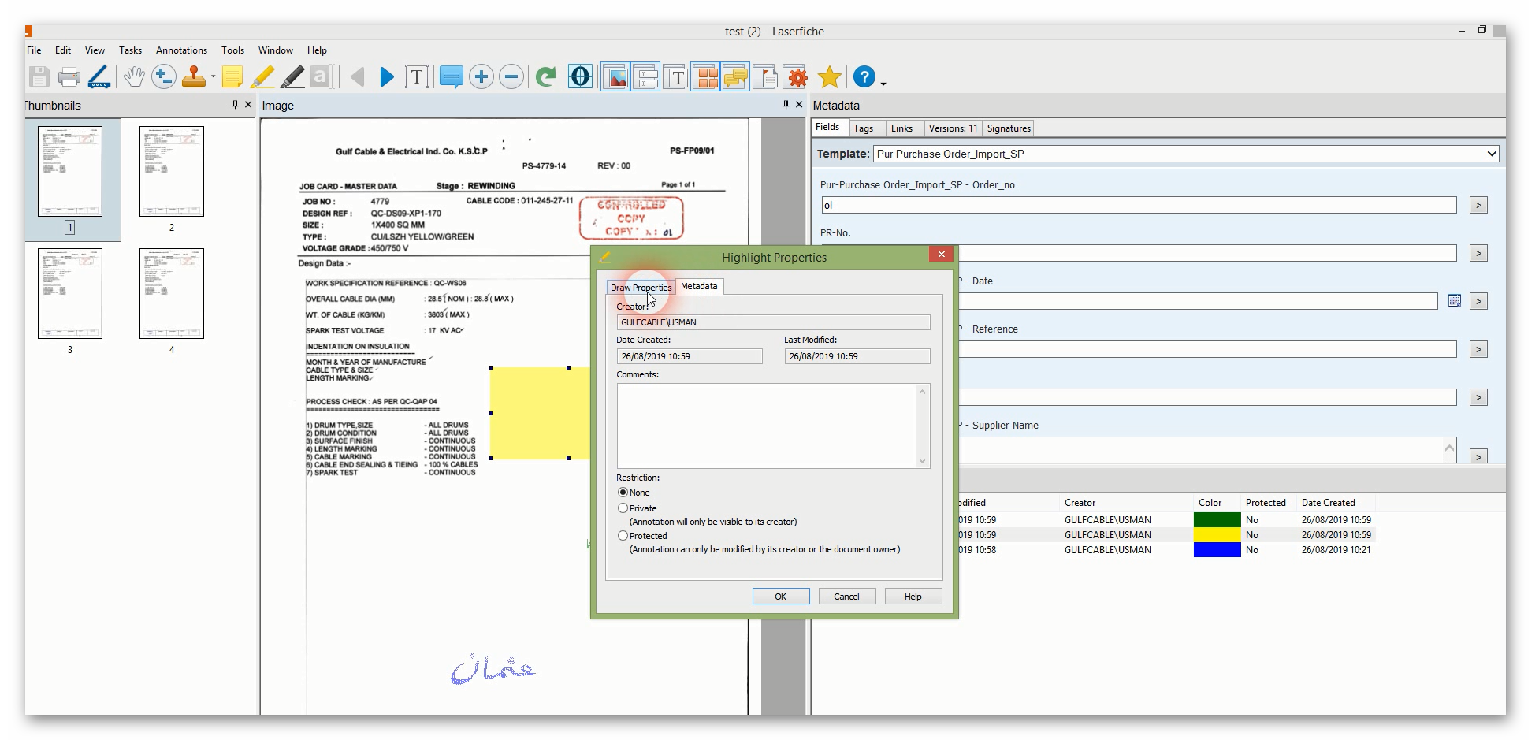Click the green color swatch in annotation list

pos(1217,520)
